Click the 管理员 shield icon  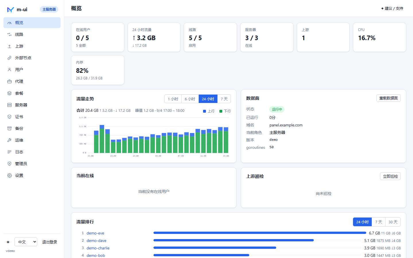point(9,164)
